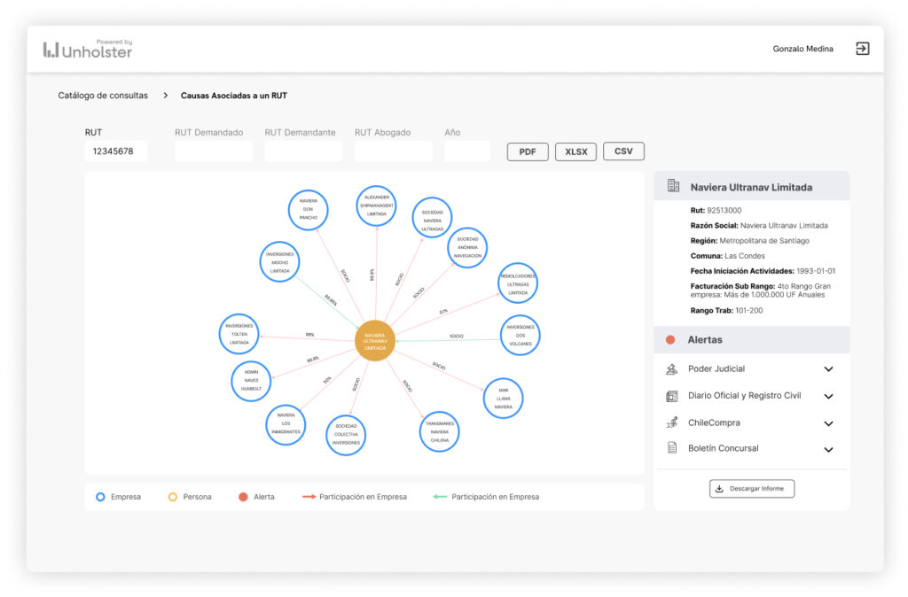Click the Diario Oficial newspaper icon

click(671, 396)
